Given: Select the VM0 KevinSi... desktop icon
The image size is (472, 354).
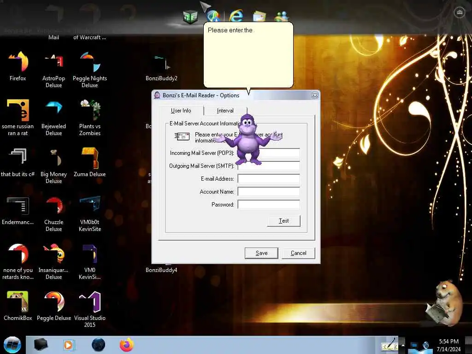Looking at the screenshot, I should click(x=90, y=261).
